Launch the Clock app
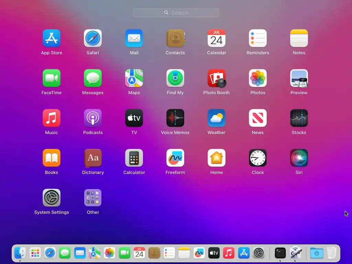Viewport: 352px width, 264px height. pyautogui.click(x=258, y=158)
